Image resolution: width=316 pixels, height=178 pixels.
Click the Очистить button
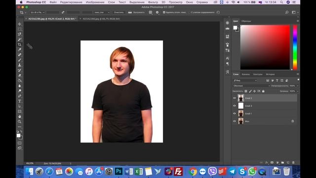point(118,12)
